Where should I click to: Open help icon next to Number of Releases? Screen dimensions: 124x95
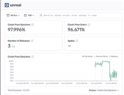click(32, 41)
